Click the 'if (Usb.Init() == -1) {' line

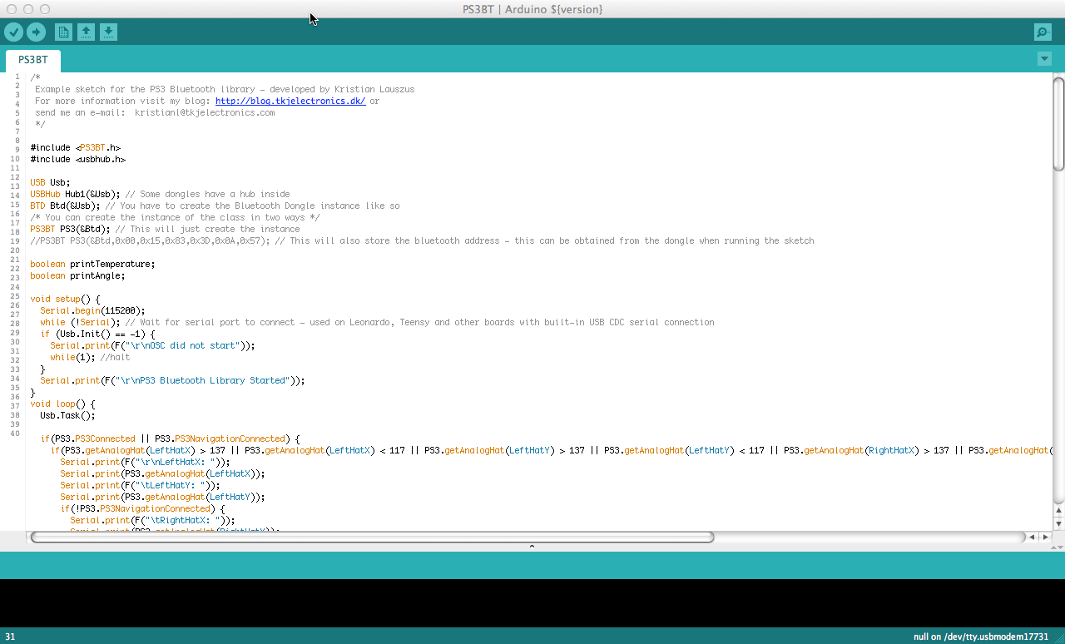point(97,334)
